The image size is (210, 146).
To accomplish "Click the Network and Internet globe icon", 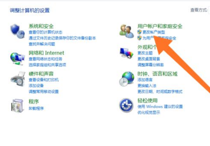I will tap(17, 59).
